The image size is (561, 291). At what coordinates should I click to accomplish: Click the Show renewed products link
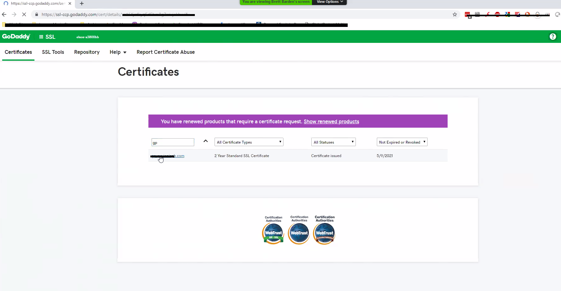331,121
